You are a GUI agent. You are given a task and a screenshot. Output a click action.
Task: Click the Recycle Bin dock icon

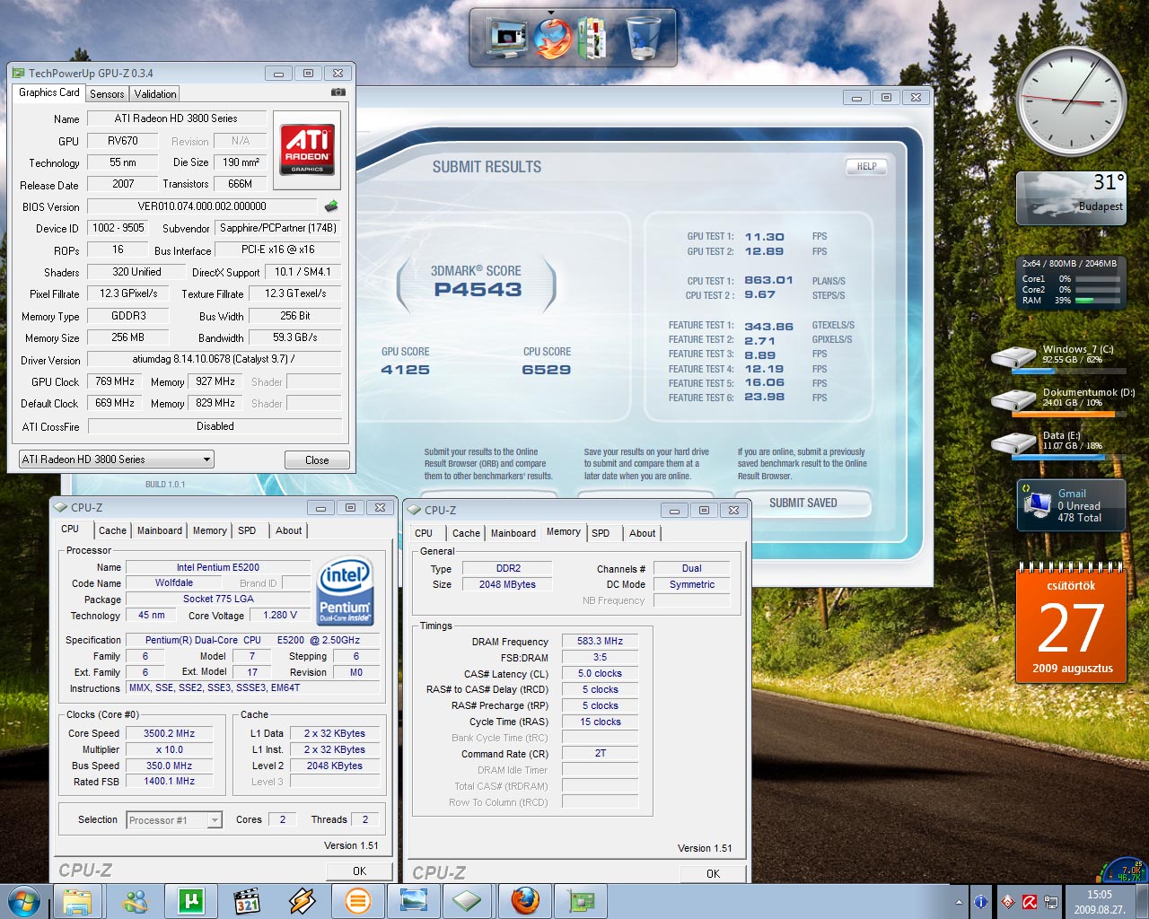coord(643,38)
